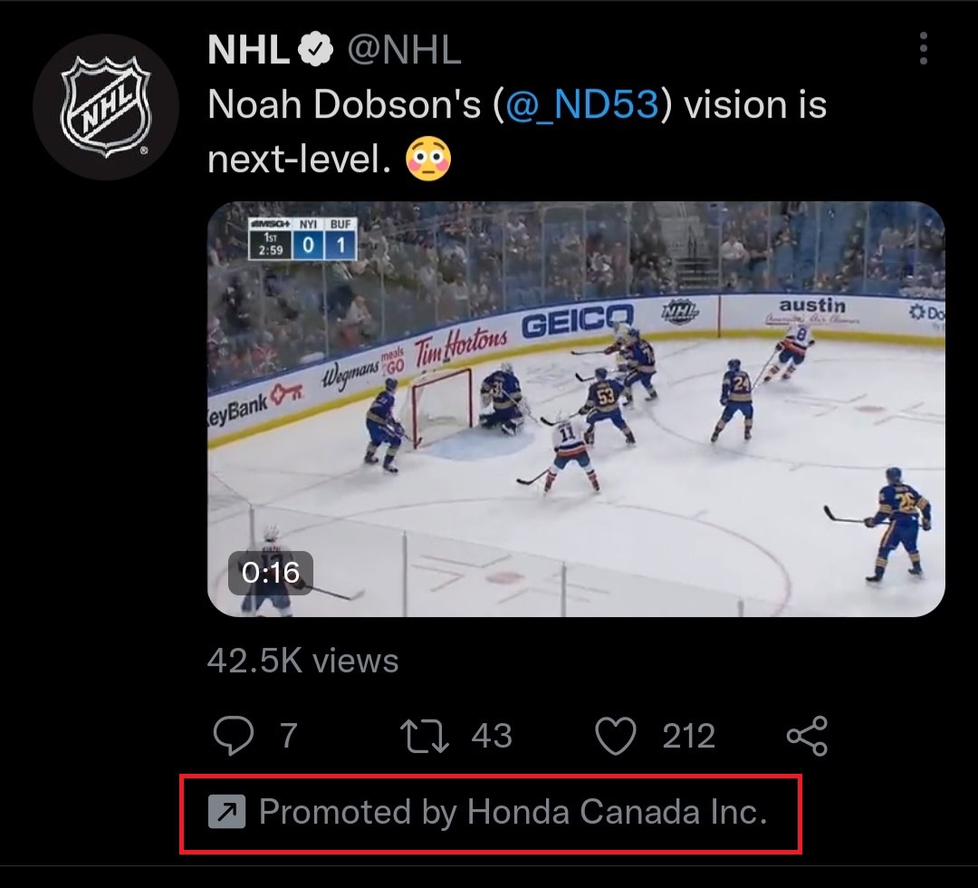Click the NHL display name
This screenshot has width=978, height=888.
247,51
